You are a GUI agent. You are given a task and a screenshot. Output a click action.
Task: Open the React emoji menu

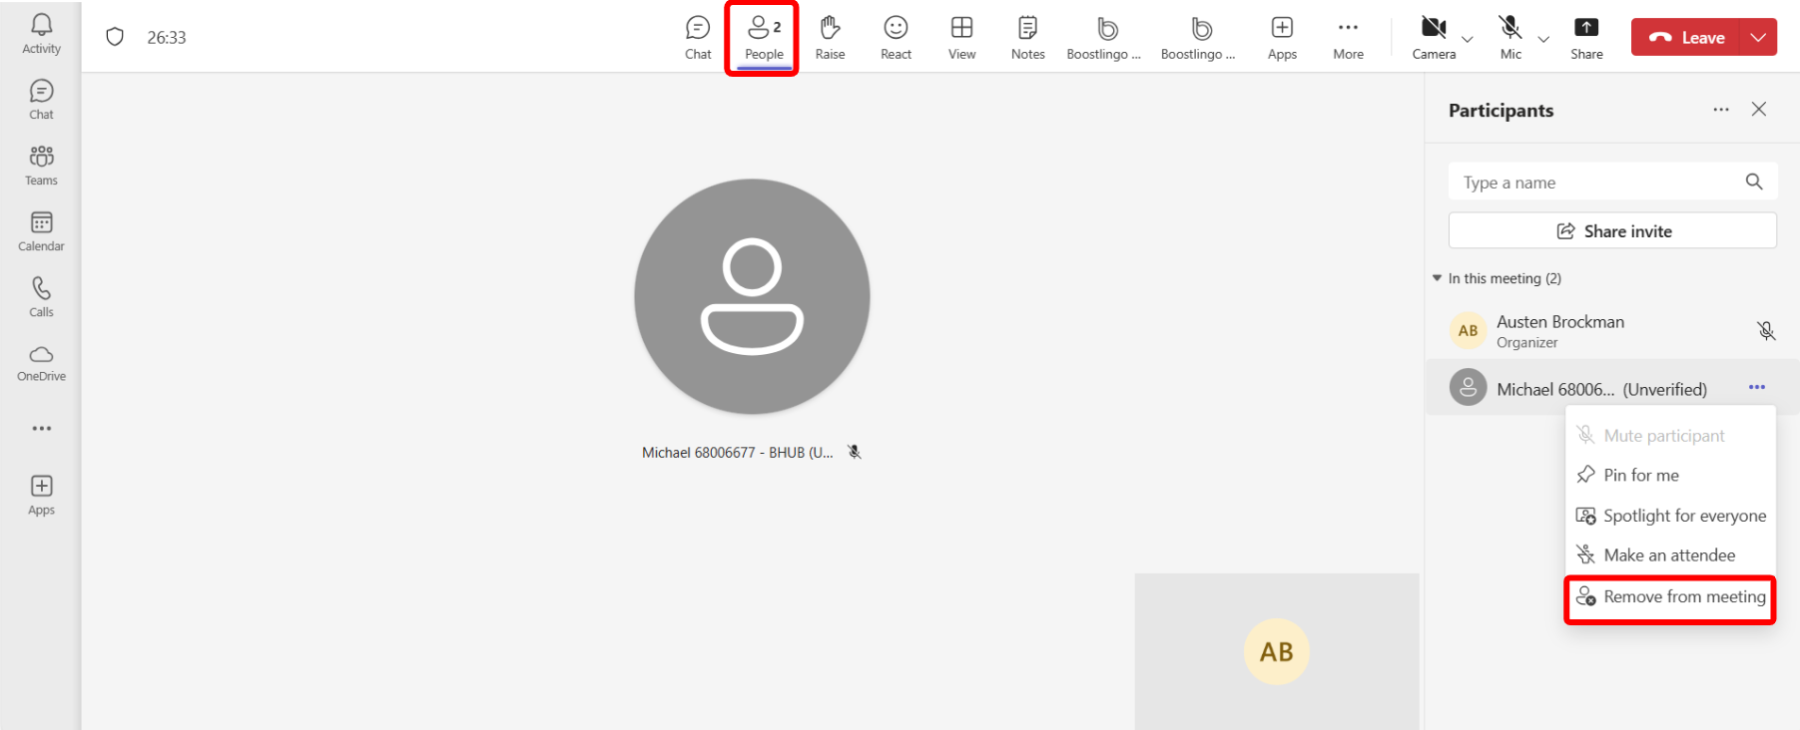[x=896, y=38]
